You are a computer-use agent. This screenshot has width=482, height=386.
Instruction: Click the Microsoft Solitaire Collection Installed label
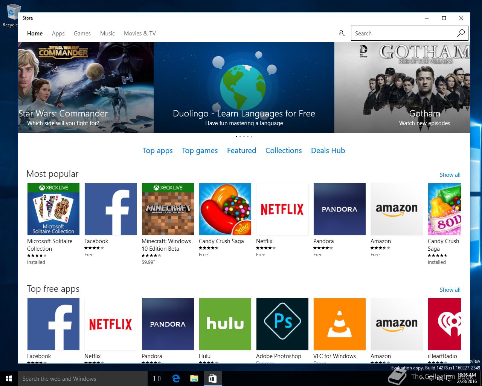36,262
